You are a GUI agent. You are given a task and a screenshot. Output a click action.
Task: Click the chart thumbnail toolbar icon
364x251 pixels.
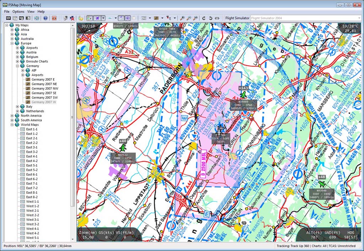point(156,18)
